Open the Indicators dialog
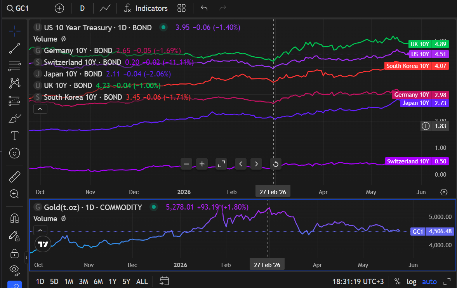The width and height of the screenshot is (457, 288). [146, 8]
